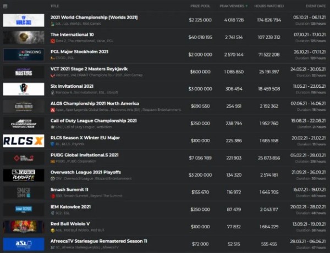This screenshot has width=330, height=253.
Task: Open the Worlds 2021 thumbnail
Action: click(x=24, y=20)
